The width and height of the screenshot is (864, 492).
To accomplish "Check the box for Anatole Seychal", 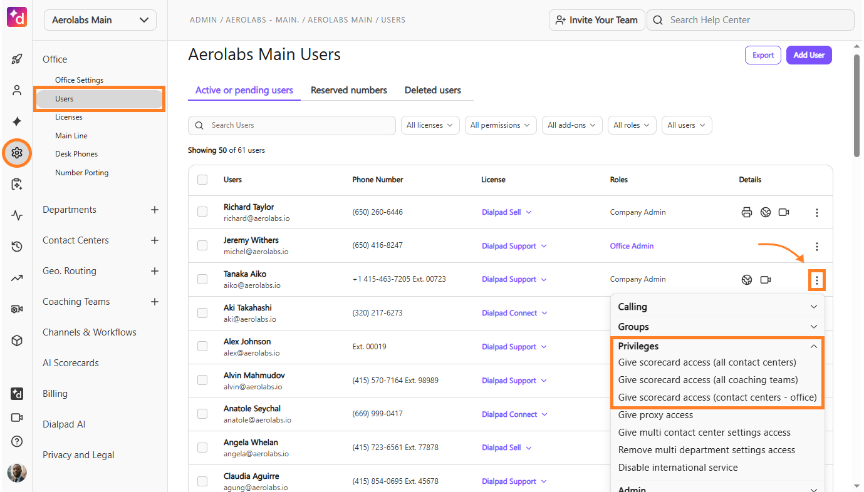I will pyautogui.click(x=202, y=414).
